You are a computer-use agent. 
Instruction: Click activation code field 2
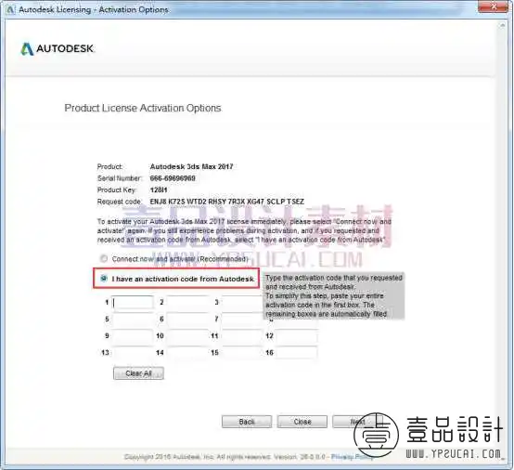[187, 302]
